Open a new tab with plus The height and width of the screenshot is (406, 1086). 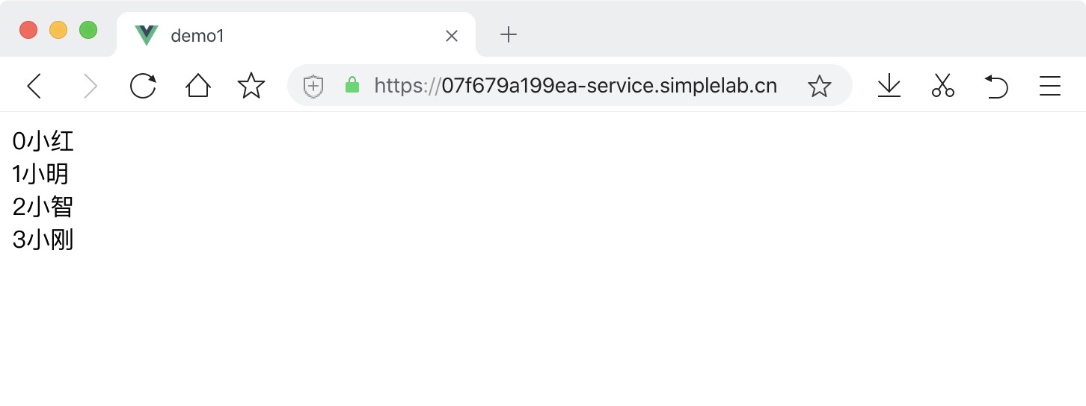coord(509,34)
